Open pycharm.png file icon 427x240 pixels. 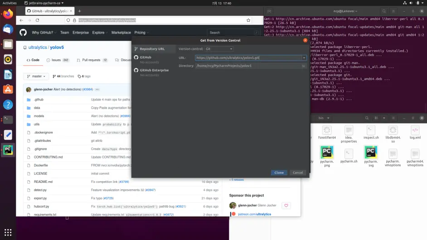327,156
